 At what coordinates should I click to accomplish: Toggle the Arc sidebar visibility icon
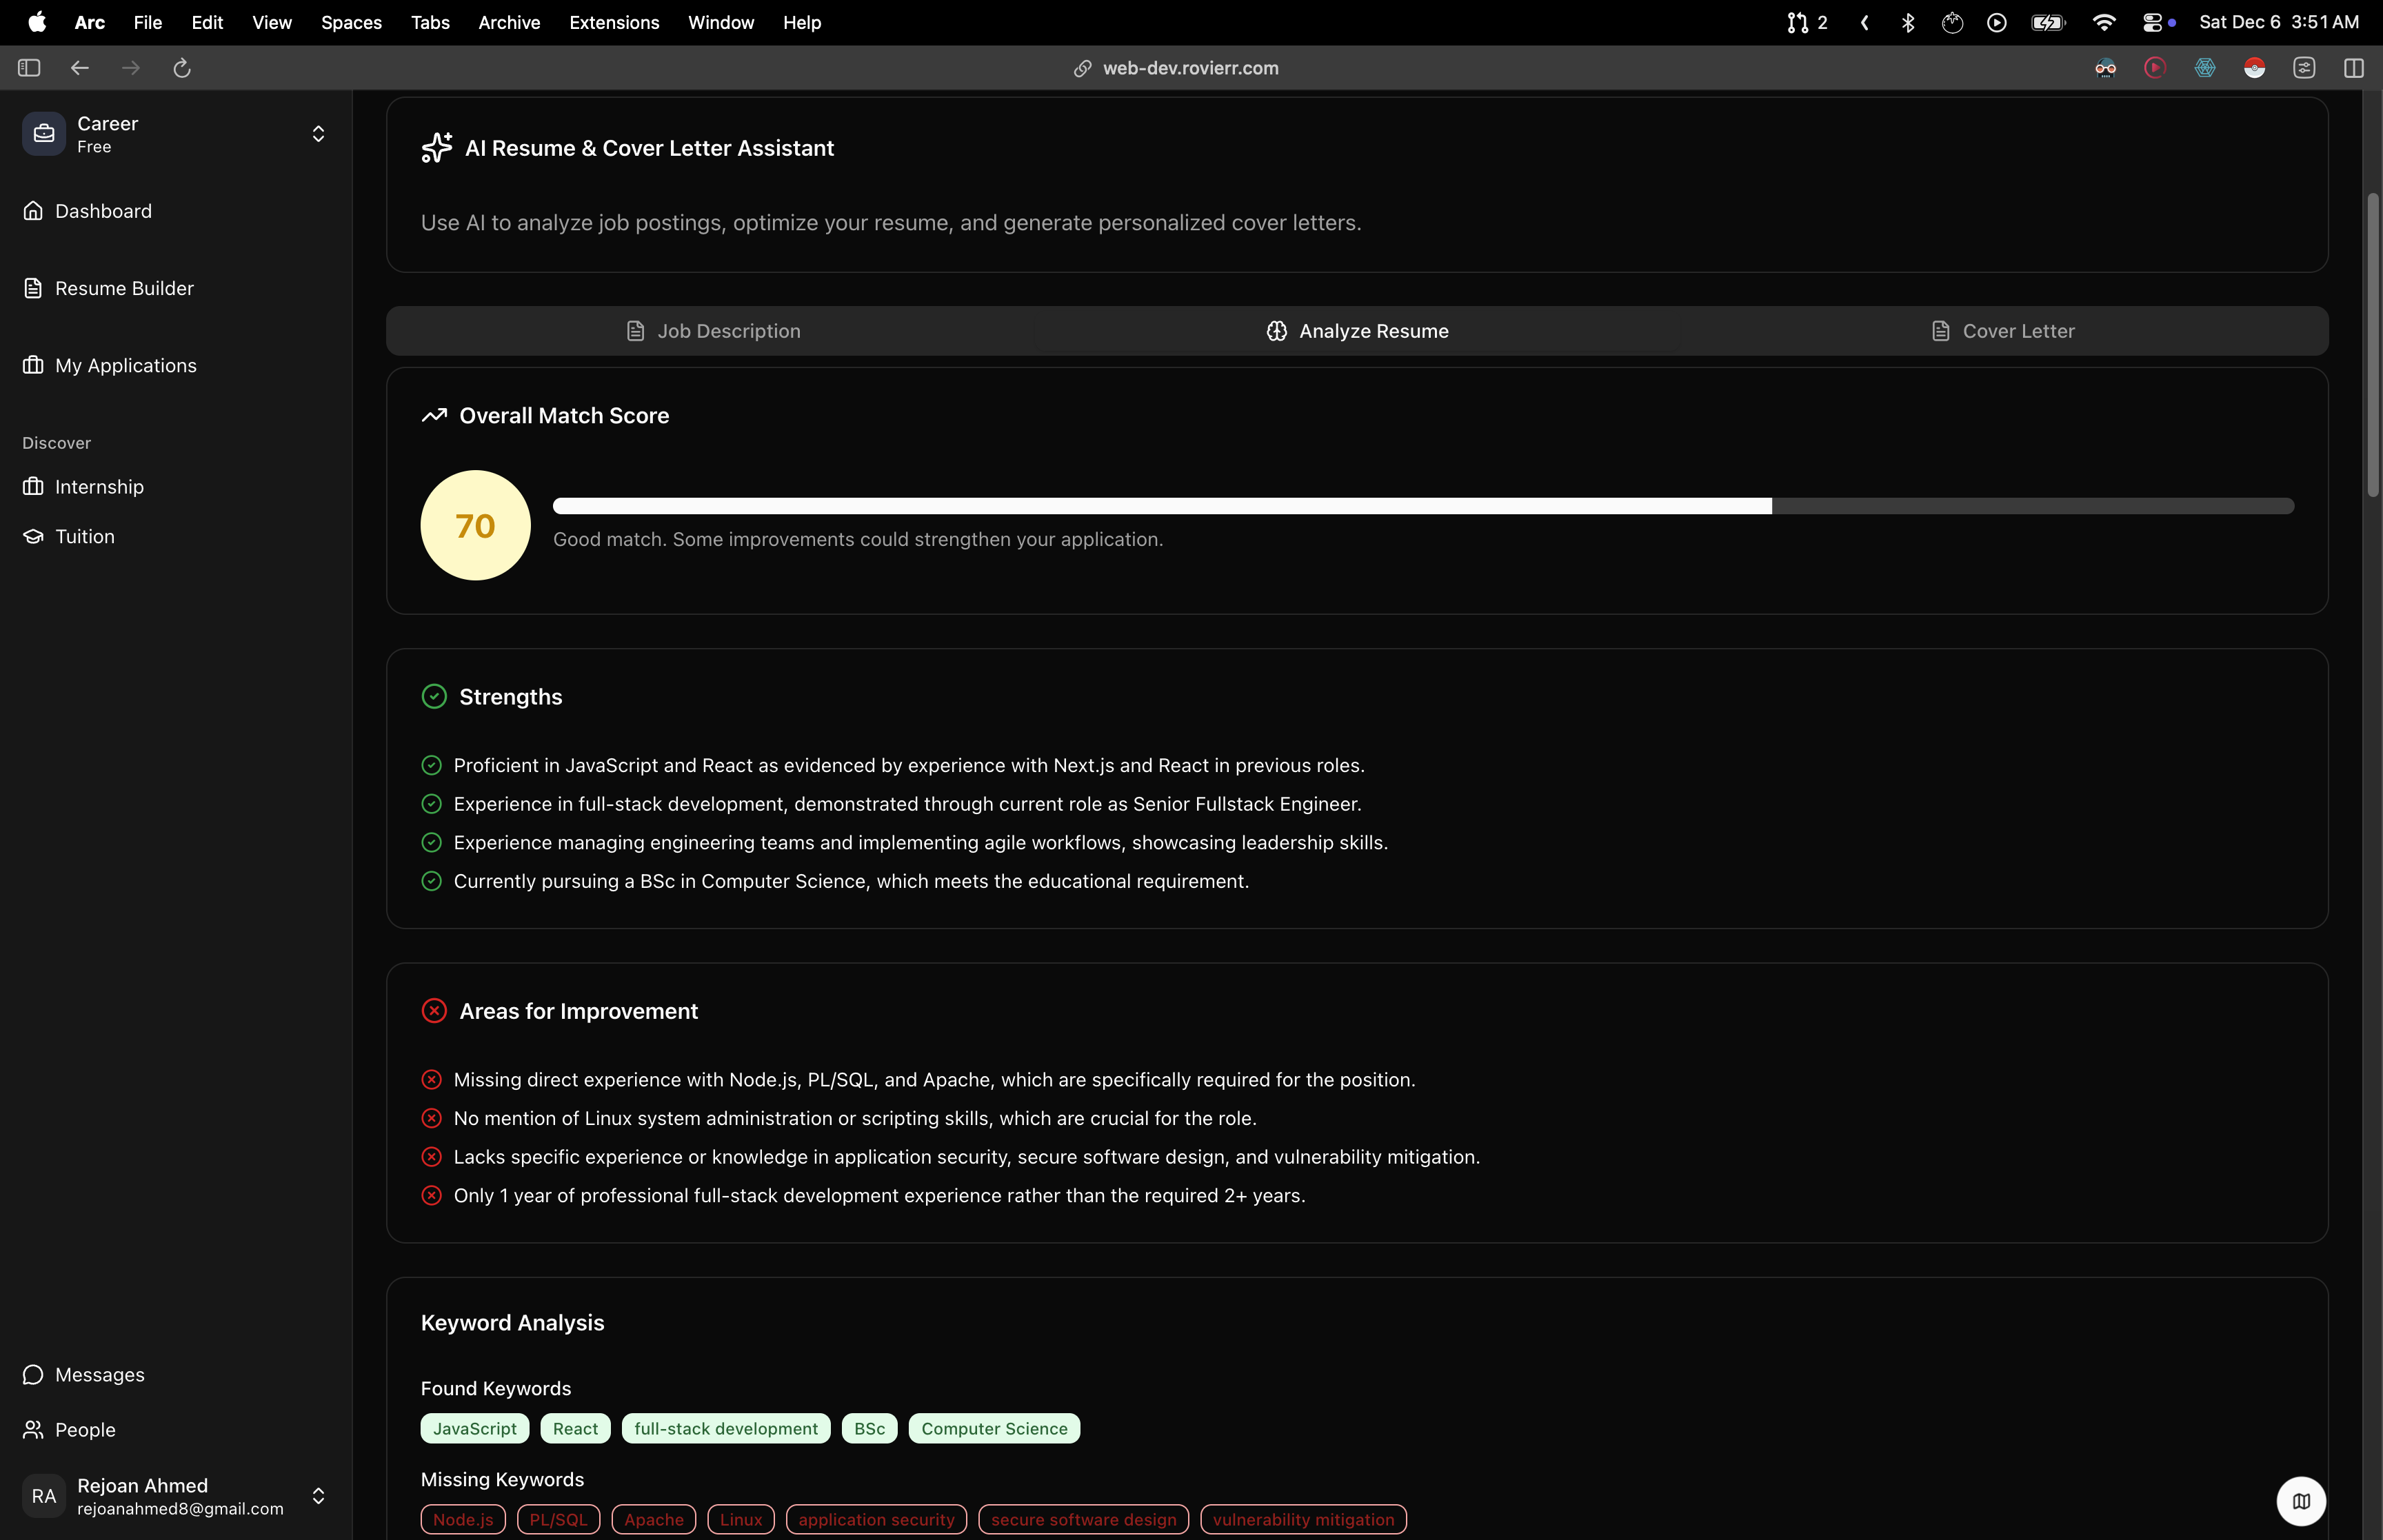pyautogui.click(x=29, y=68)
